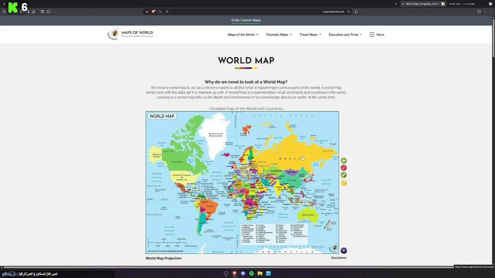This screenshot has width=495, height=278.
Task: Click the Brave Rewards triangle icon
Action: click(x=147, y=12)
